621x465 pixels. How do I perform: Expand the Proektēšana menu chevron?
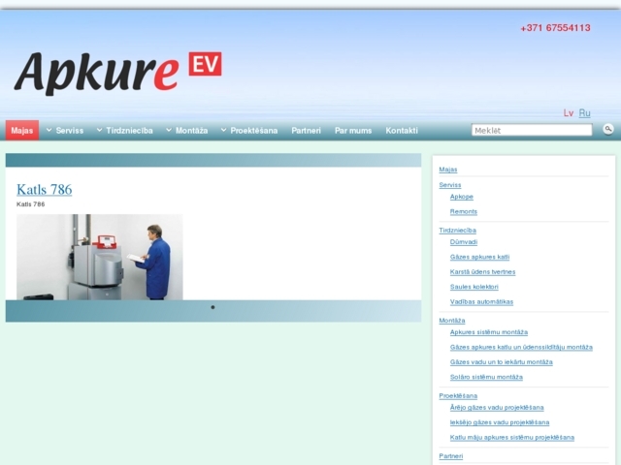[x=224, y=130]
